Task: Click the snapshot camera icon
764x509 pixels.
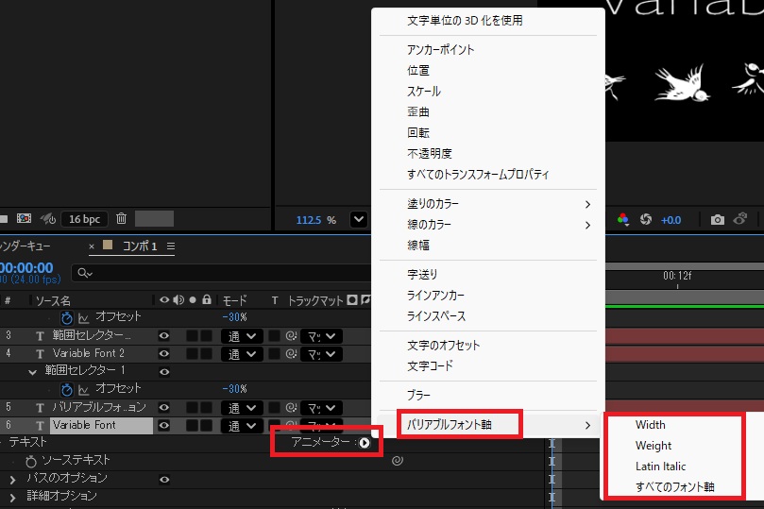Action: pyautogui.click(x=717, y=219)
